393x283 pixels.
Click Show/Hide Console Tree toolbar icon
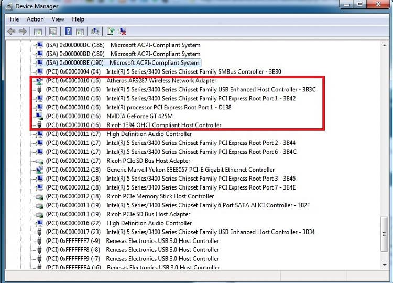coord(38,32)
